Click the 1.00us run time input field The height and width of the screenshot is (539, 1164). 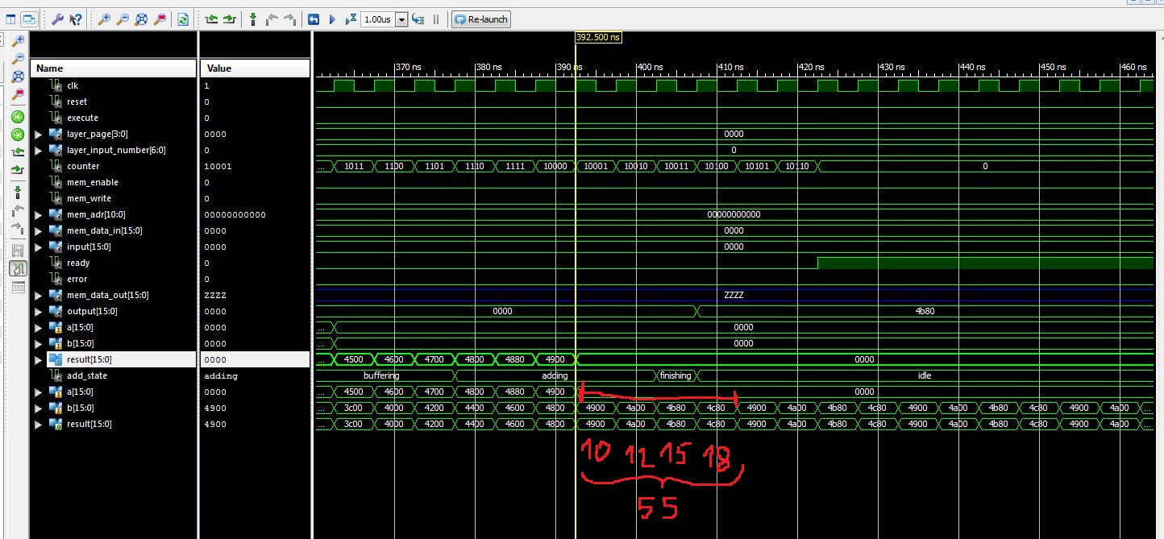click(x=377, y=19)
